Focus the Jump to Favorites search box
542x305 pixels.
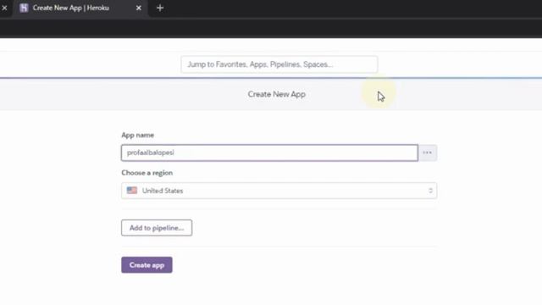coord(279,64)
